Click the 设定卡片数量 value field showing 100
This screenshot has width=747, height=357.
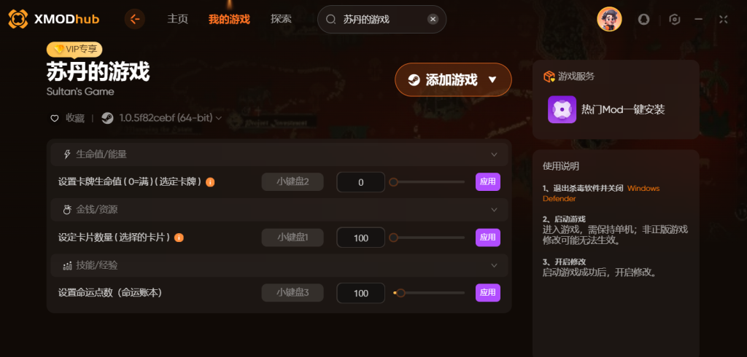point(360,238)
